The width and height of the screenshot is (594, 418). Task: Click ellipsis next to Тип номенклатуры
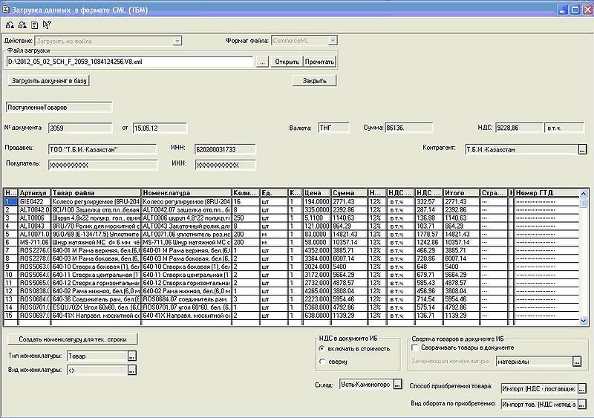tap(132, 356)
